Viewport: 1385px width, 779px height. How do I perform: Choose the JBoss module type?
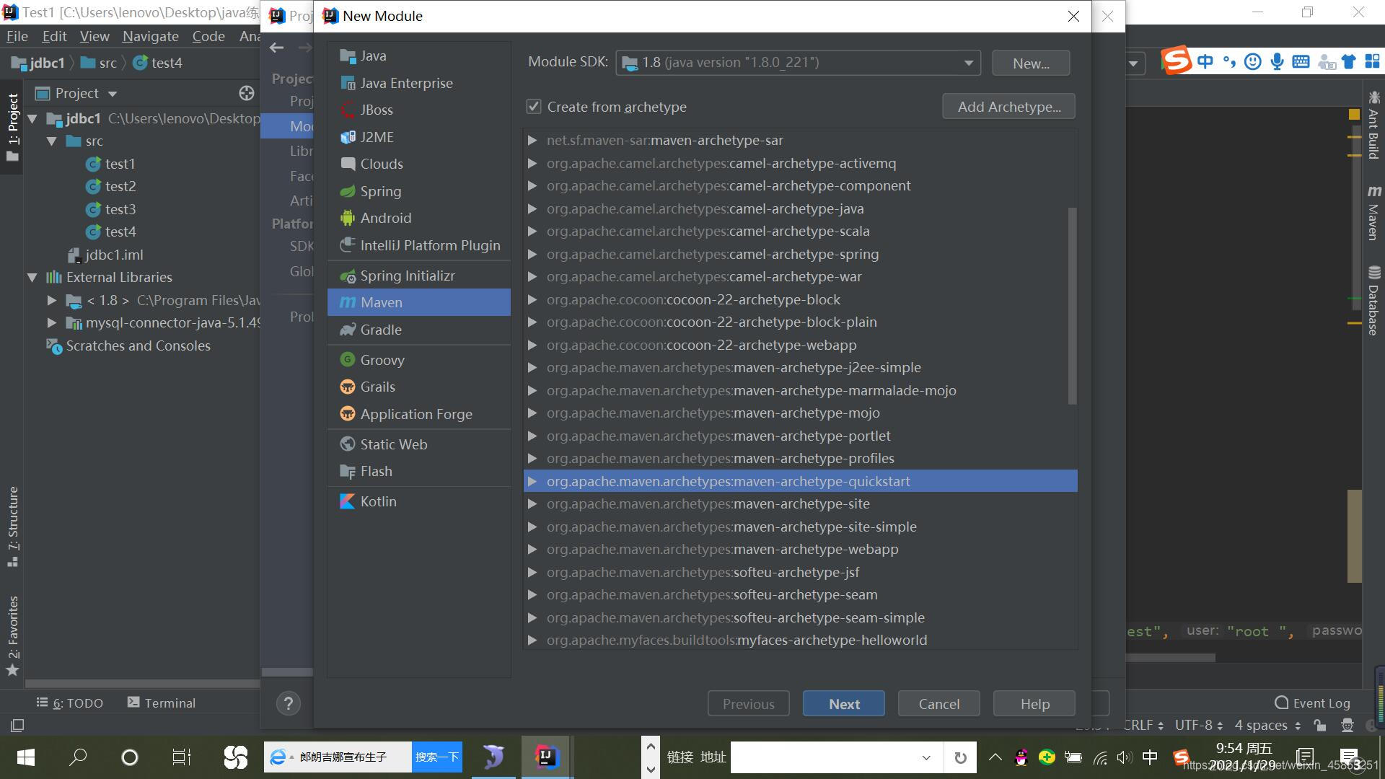pyautogui.click(x=418, y=110)
